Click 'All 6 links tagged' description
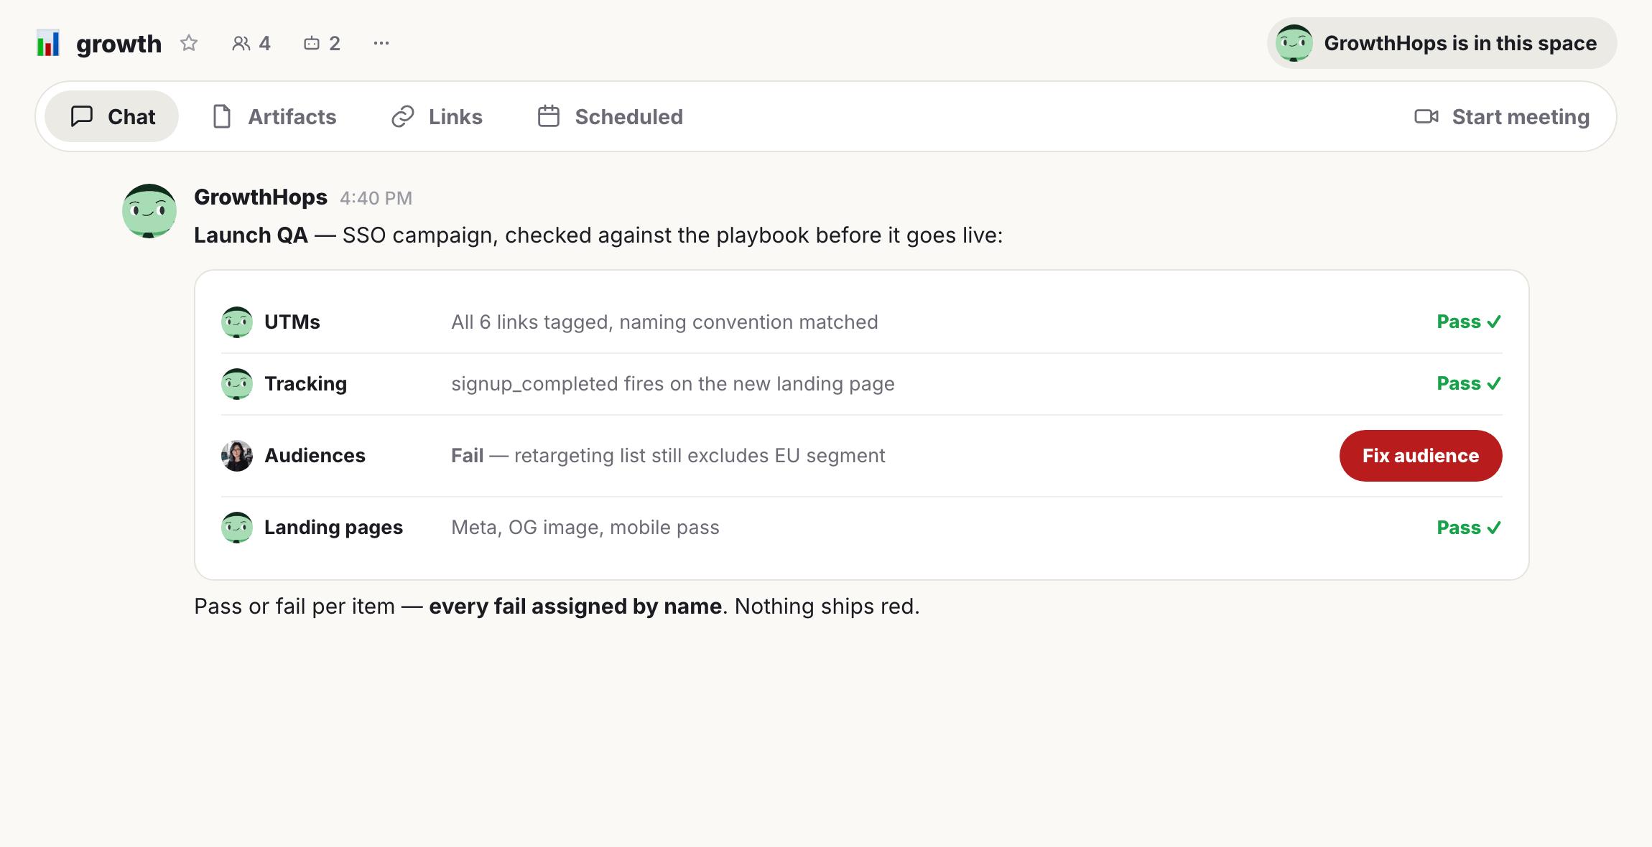The width and height of the screenshot is (1652, 847). click(x=664, y=322)
